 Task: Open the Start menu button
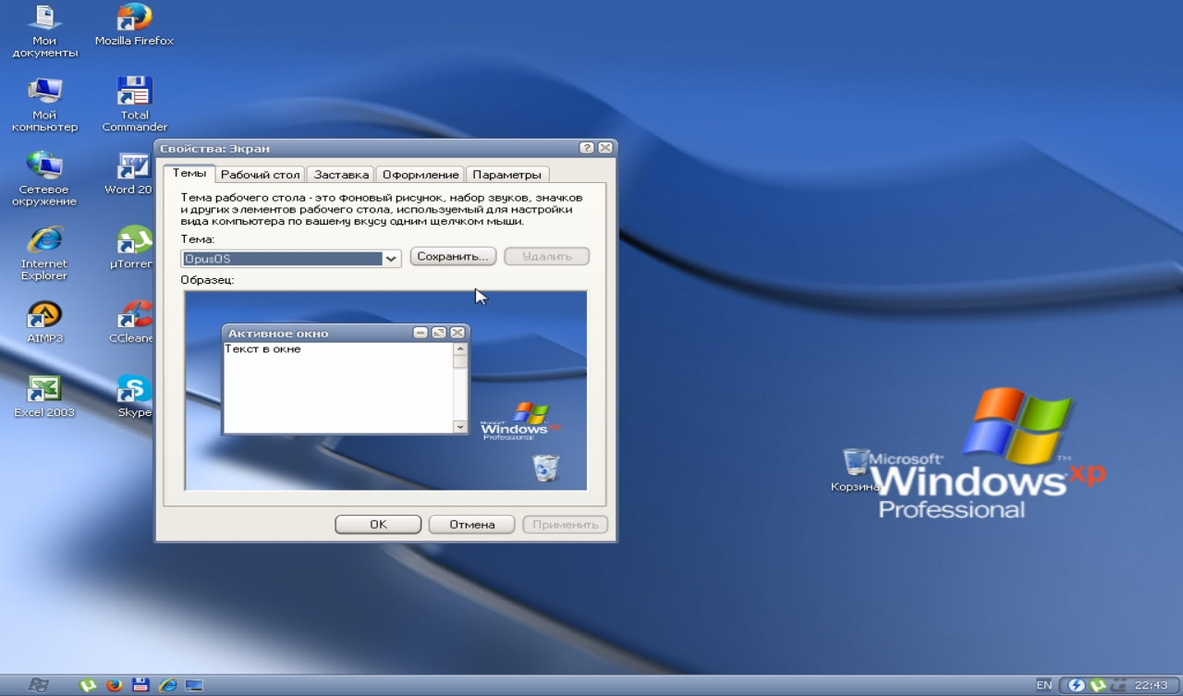[x=38, y=685]
